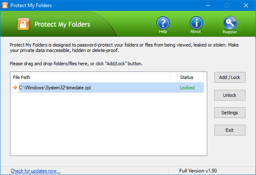Click the Register key icon

pyautogui.click(x=230, y=23)
